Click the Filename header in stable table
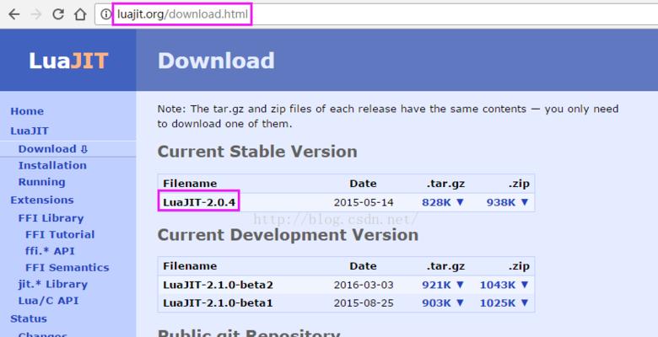658x337 pixels. click(x=190, y=184)
